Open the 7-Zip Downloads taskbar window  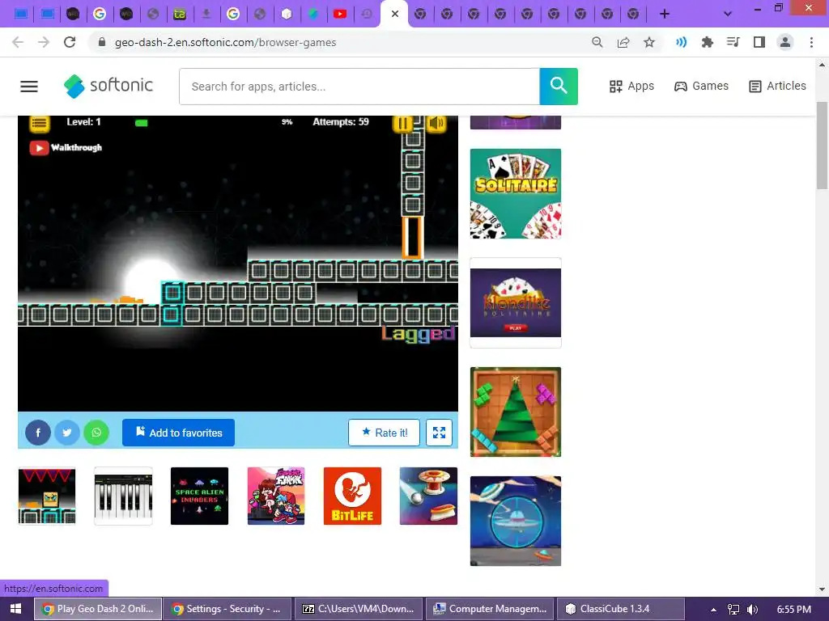tap(358, 609)
